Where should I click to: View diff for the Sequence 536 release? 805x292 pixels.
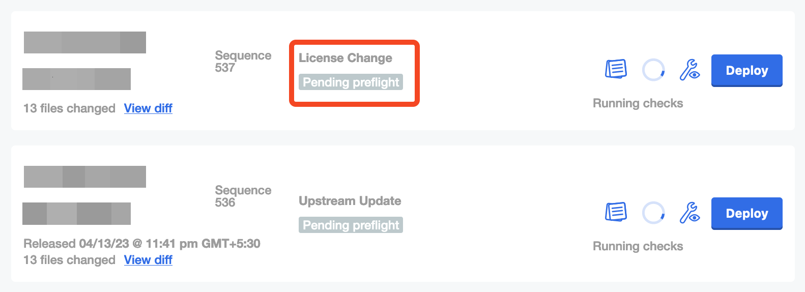pos(148,260)
